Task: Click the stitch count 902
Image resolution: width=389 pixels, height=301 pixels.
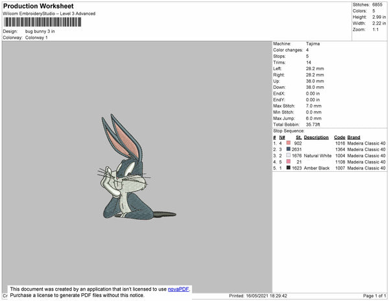Action: [x=298, y=143]
